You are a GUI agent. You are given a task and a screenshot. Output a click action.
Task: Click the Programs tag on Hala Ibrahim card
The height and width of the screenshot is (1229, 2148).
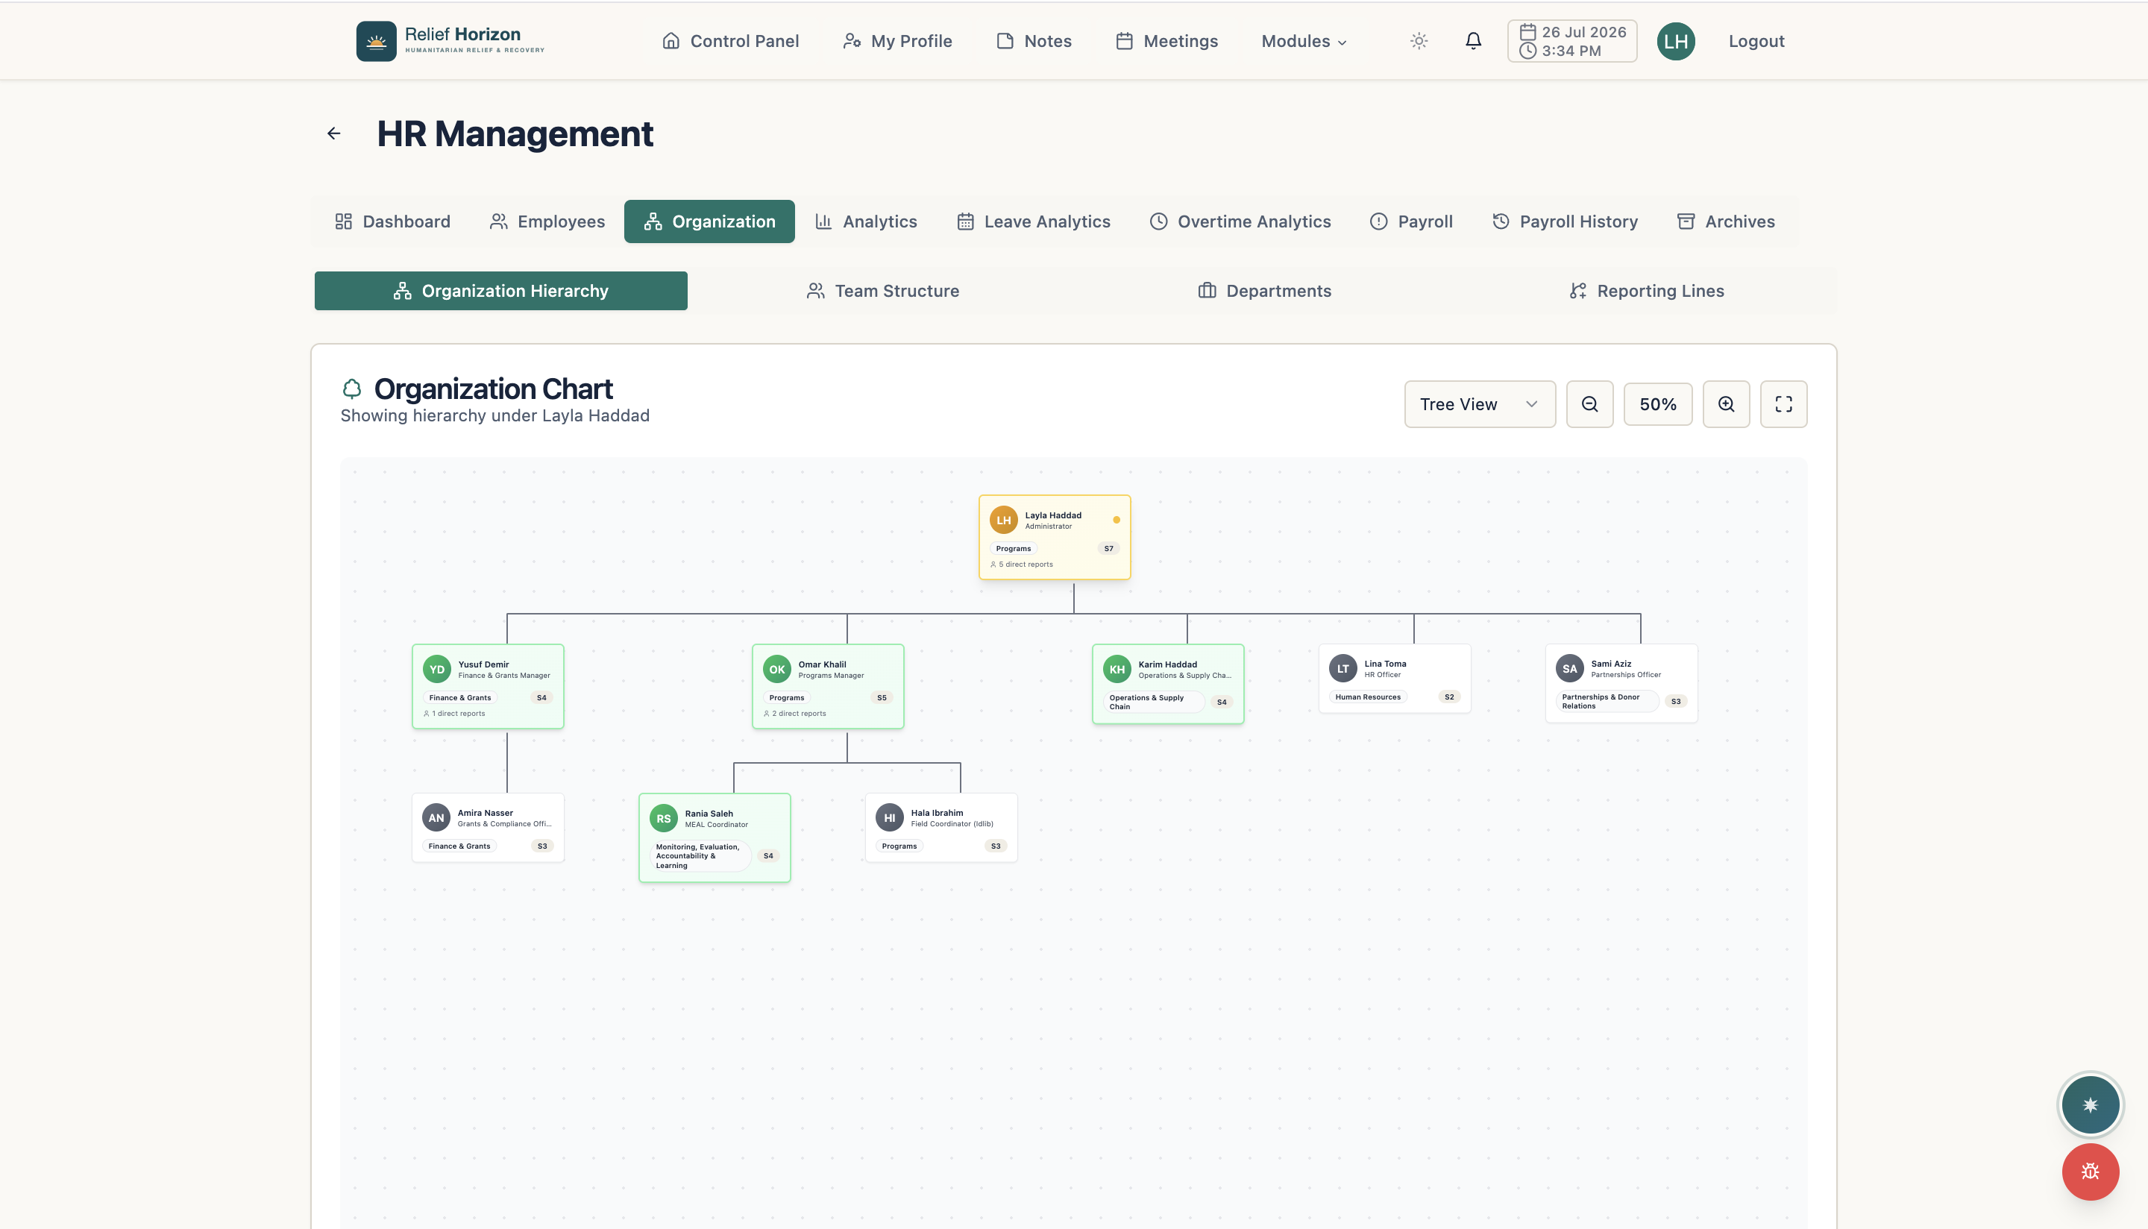(x=899, y=846)
